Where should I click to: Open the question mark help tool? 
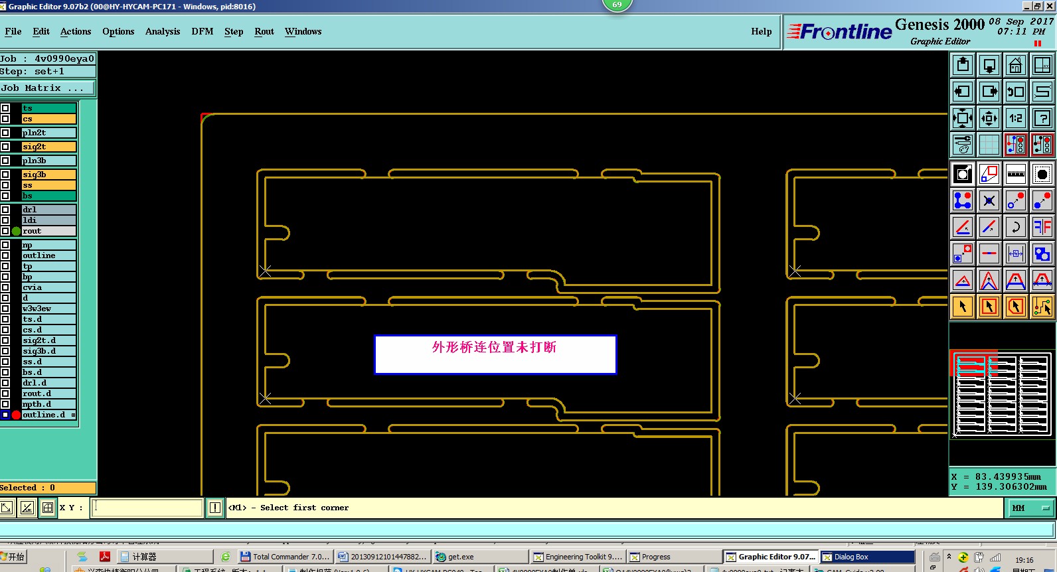tap(1042, 119)
